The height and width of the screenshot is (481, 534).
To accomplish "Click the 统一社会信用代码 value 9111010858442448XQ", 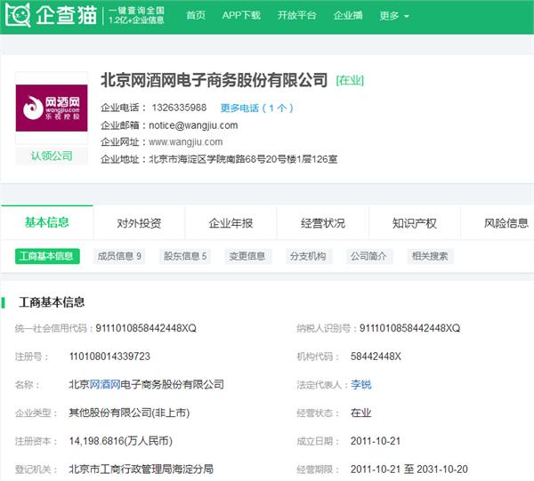I will click(x=146, y=328).
